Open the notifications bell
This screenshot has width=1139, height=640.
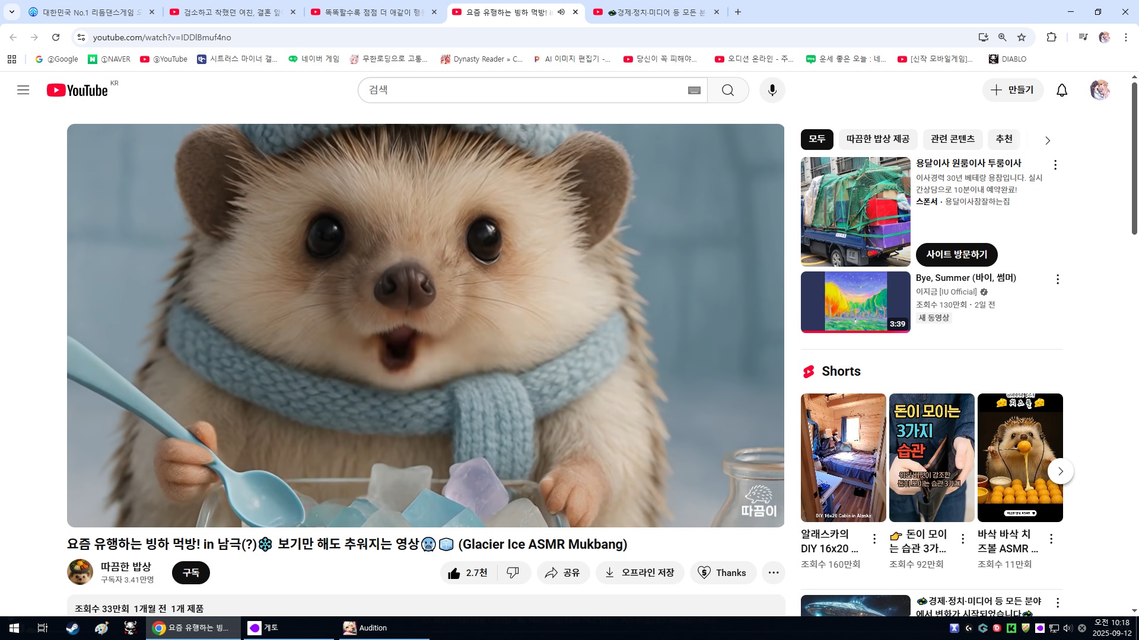(1062, 90)
